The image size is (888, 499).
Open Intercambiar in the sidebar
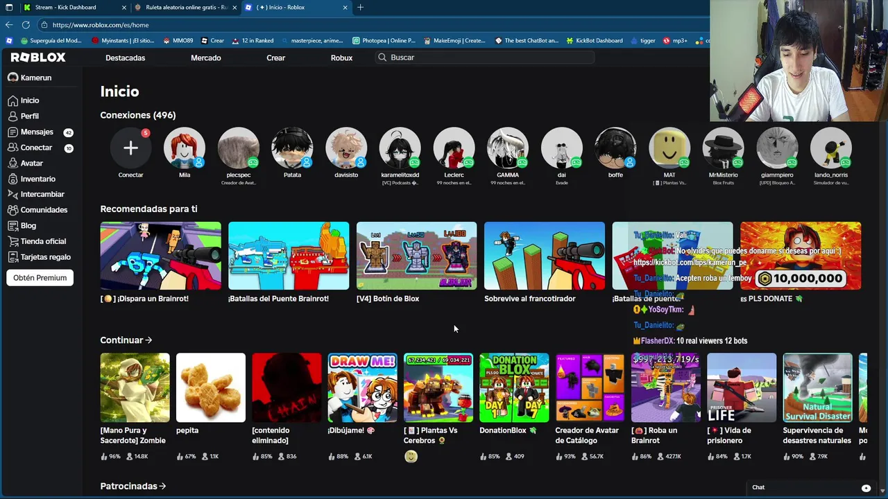[35, 194]
